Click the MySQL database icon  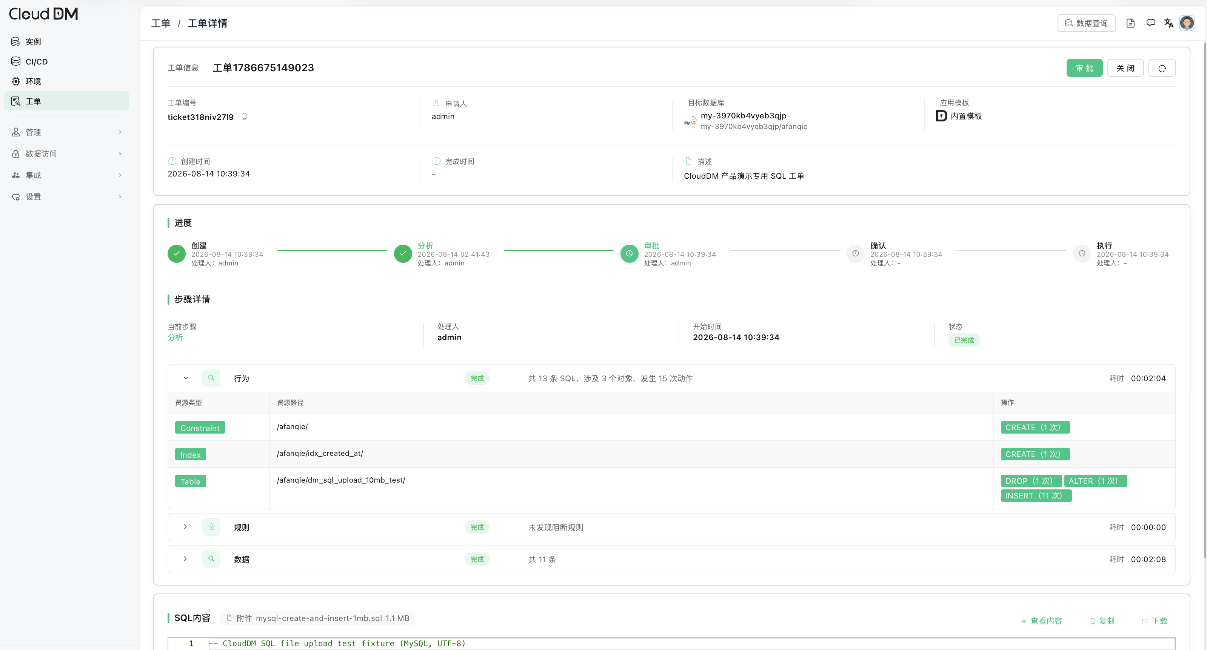690,121
